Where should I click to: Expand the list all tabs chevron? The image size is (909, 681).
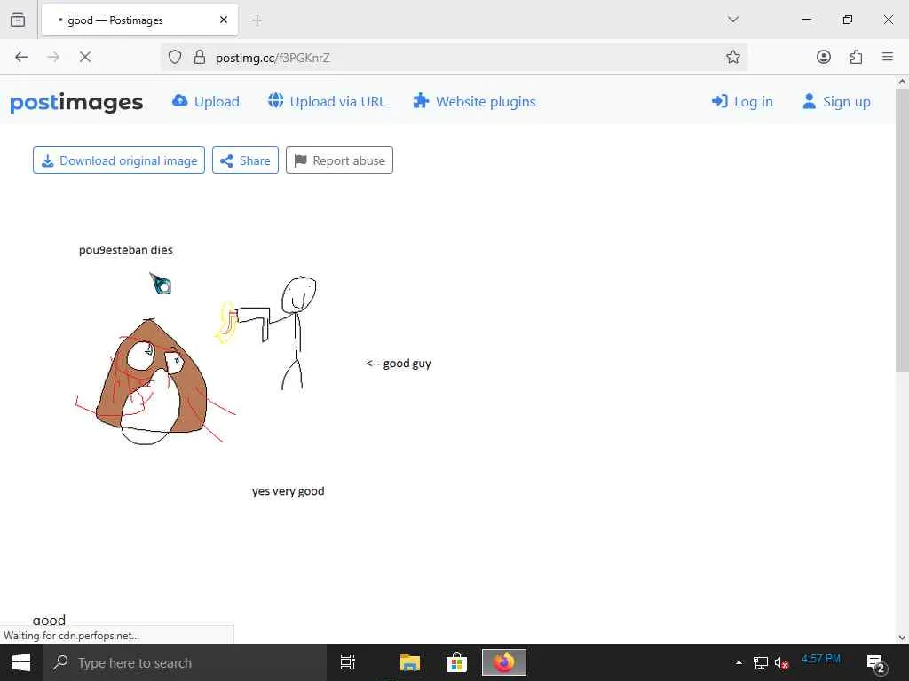[732, 20]
